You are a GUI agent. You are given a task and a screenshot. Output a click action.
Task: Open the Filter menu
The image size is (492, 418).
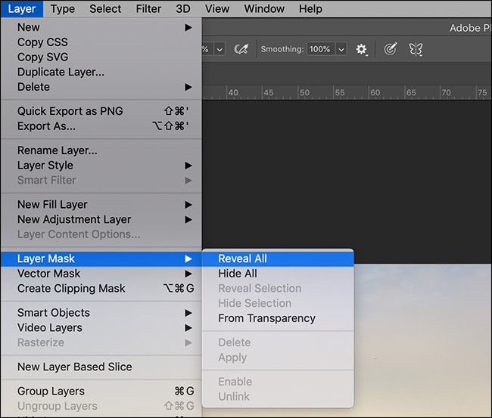point(148,9)
